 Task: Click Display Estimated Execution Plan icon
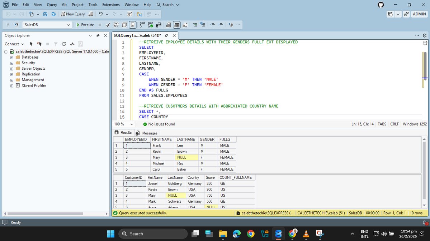click(116, 25)
